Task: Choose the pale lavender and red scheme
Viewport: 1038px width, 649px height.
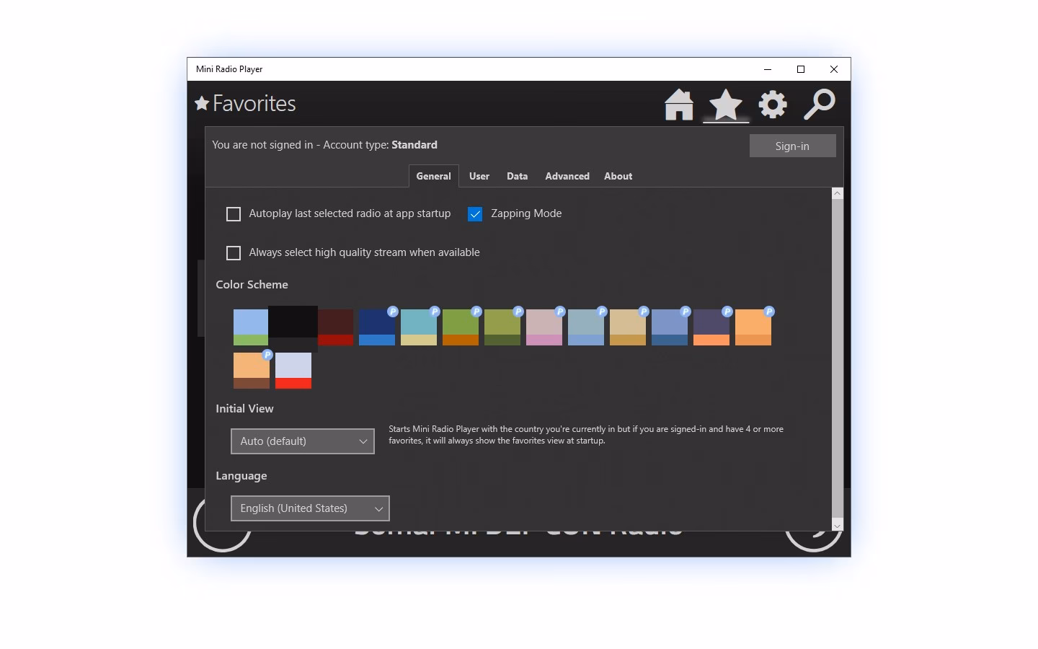Action: point(293,371)
